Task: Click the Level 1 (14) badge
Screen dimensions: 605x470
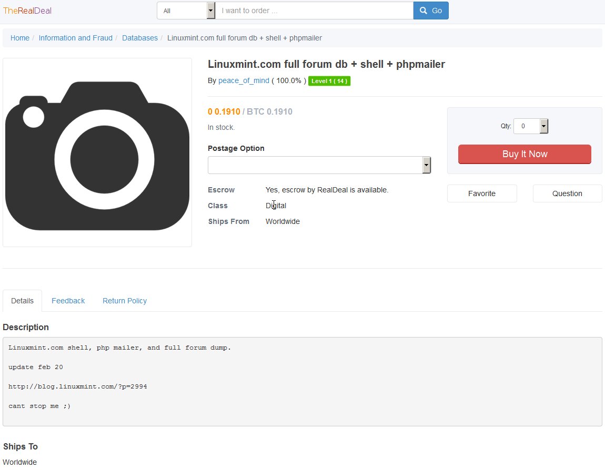Action: coord(329,81)
